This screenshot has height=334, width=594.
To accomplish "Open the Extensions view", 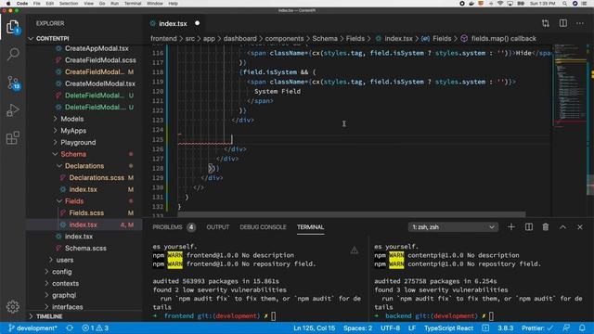I will 13,138.
